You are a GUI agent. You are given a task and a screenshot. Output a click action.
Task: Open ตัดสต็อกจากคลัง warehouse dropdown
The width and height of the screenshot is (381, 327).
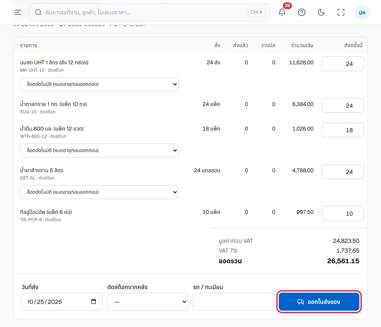point(148,302)
